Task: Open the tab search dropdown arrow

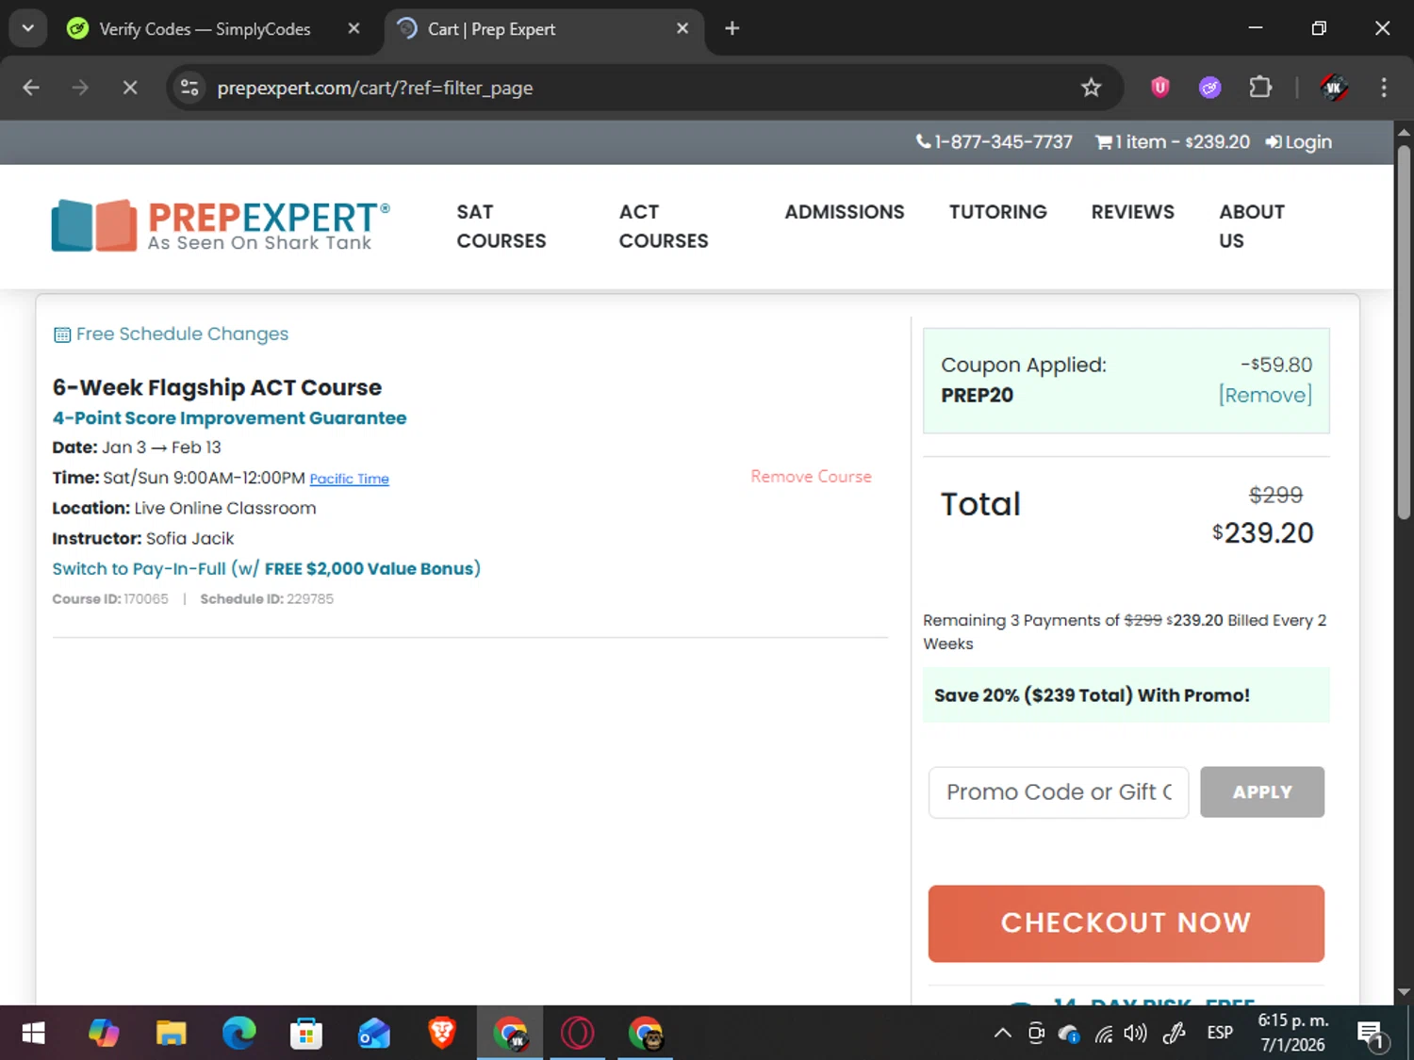Action: point(27,28)
